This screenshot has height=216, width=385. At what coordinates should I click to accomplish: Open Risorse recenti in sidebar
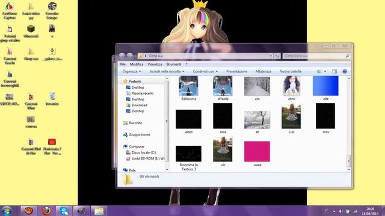[140, 94]
